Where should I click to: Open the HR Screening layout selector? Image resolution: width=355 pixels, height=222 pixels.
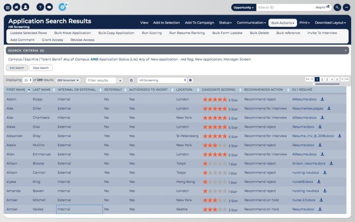(162, 80)
